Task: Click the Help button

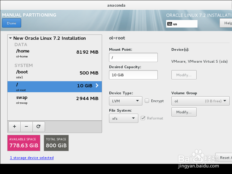Action: click(x=226, y=23)
